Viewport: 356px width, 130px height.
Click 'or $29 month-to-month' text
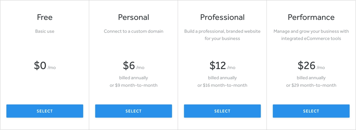tap(311, 86)
